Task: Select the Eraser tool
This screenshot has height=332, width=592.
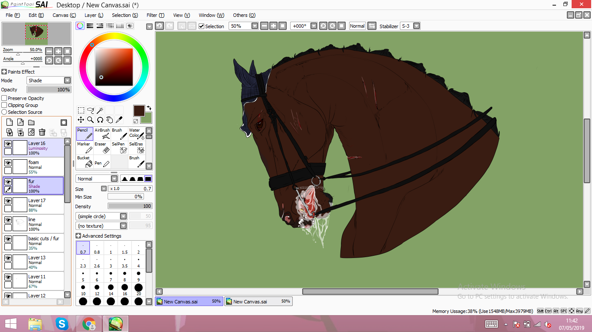Action: click(x=102, y=148)
